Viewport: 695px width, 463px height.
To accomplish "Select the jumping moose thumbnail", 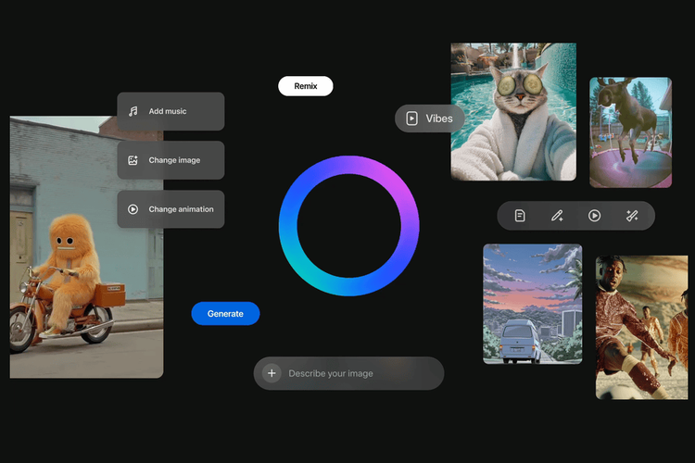I will (630, 131).
